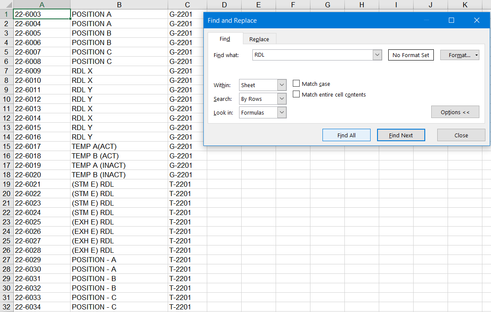Collapse options with Options << button

point(455,112)
